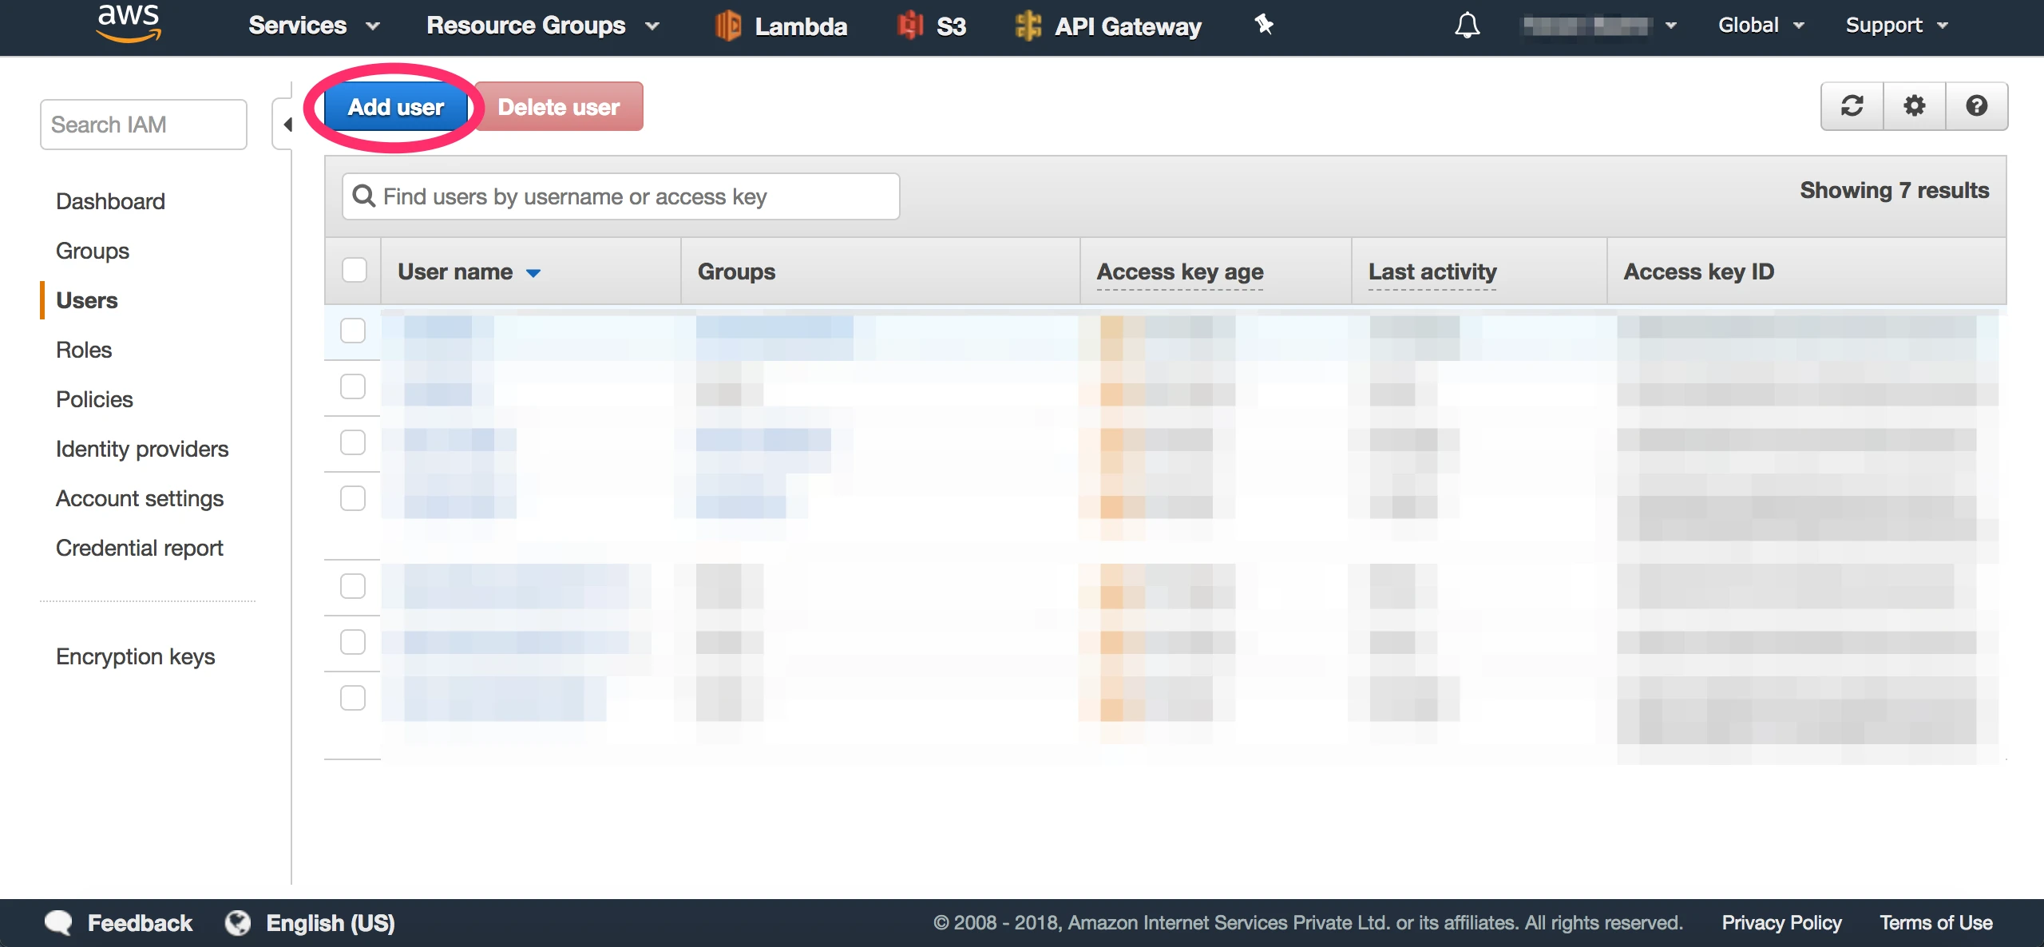Image resolution: width=2044 pixels, height=947 pixels.
Task: Enable the select-all users checkbox
Action: coord(353,270)
